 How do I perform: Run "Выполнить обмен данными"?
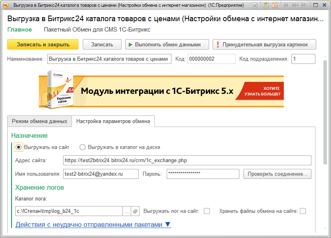[x=167, y=44]
